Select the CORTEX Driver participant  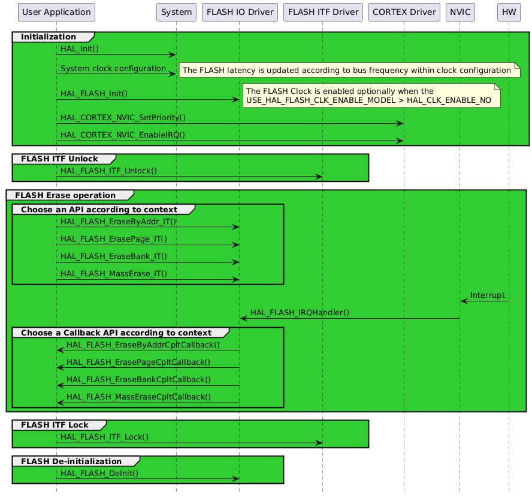pos(404,12)
